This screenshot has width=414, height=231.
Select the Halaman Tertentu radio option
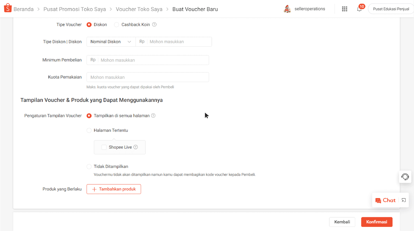tap(89, 131)
